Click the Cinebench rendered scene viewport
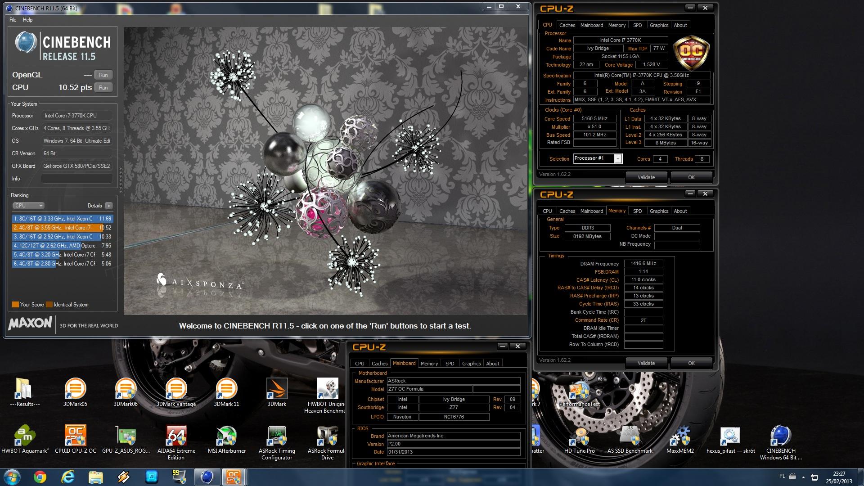The width and height of the screenshot is (864, 486). tap(325, 171)
